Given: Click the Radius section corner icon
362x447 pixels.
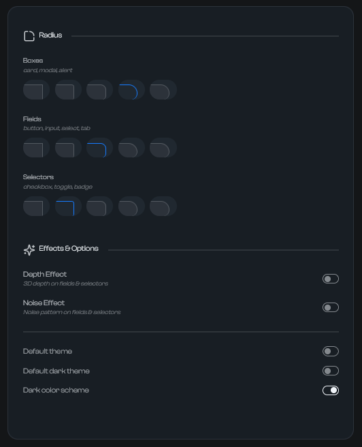Looking at the screenshot, I should pyautogui.click(x=29, y=36).
